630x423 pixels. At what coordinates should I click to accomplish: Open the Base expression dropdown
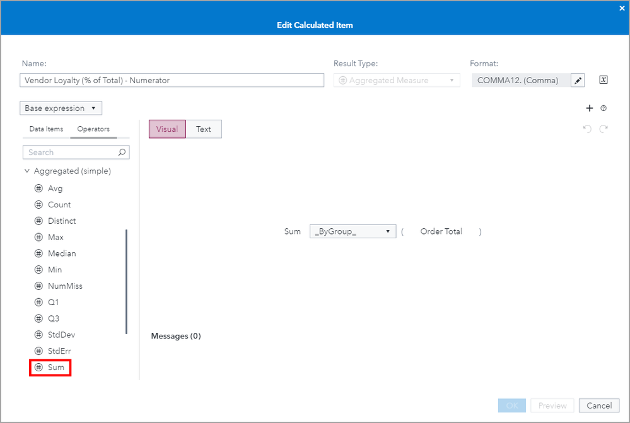pyautogui.click(x=61, y=108)
